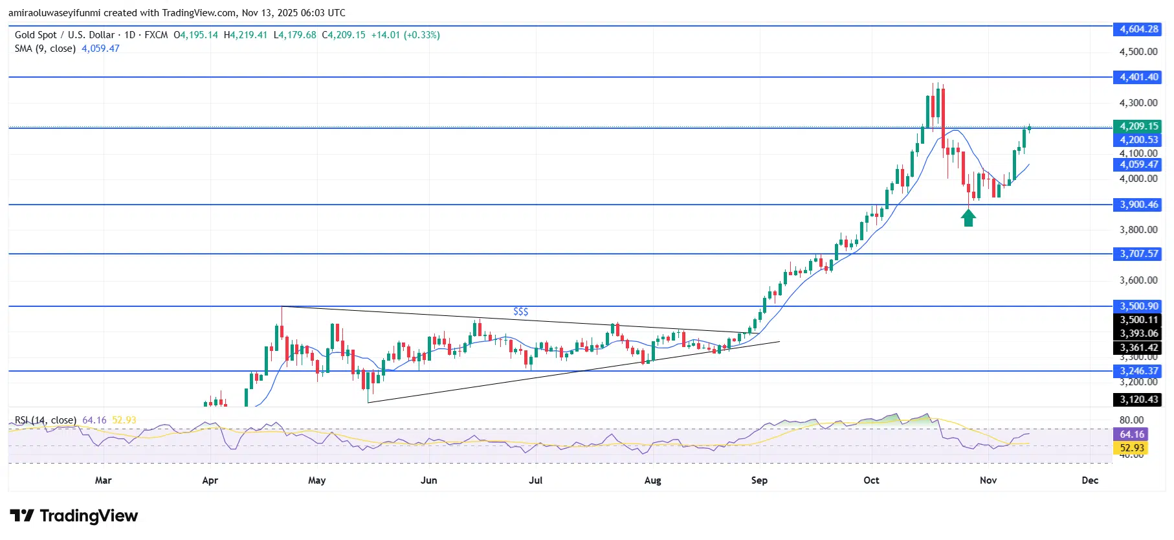Select the RSI (14, close) indicator legend
The width and height of the screenshot is (1174, 540).
click(x=45, y=420)
